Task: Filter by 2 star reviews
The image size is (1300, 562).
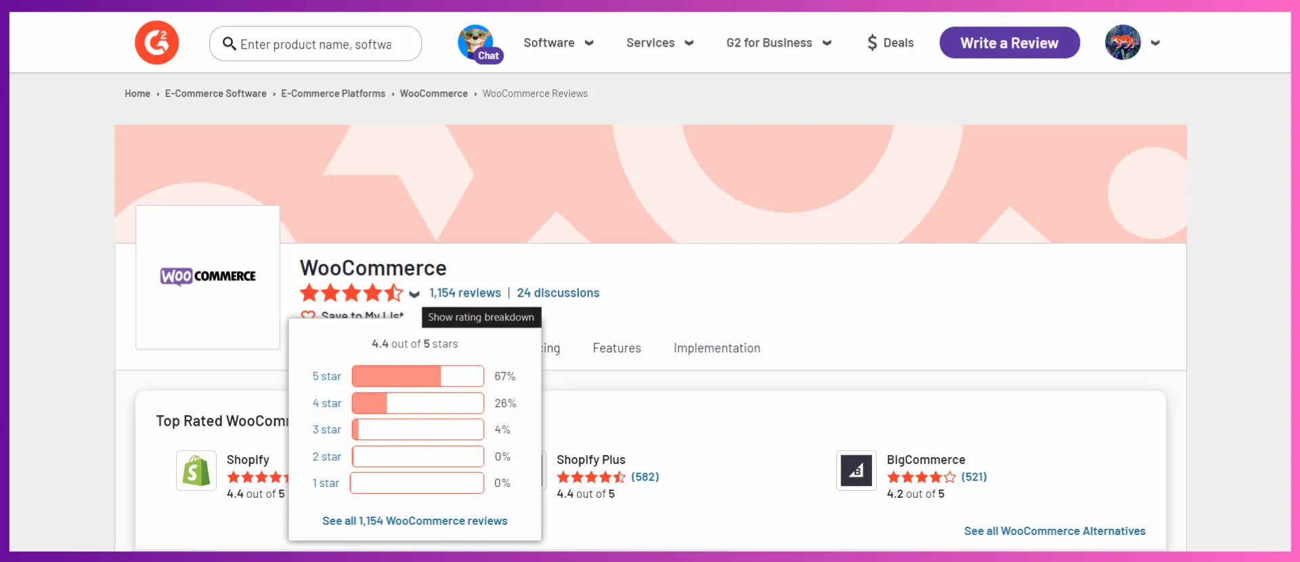Action: (x=327, y=457)
